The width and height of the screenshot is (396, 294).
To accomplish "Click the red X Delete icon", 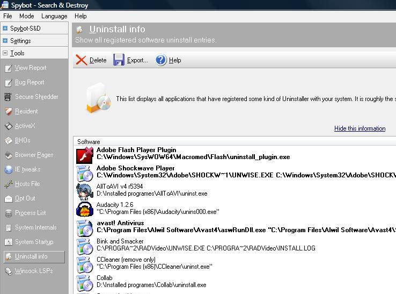I will 82,60.
